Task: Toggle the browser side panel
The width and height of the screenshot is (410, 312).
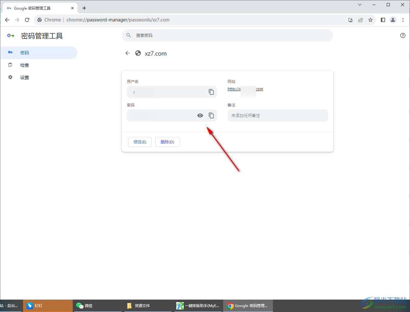Action: [x=383, y=20]
